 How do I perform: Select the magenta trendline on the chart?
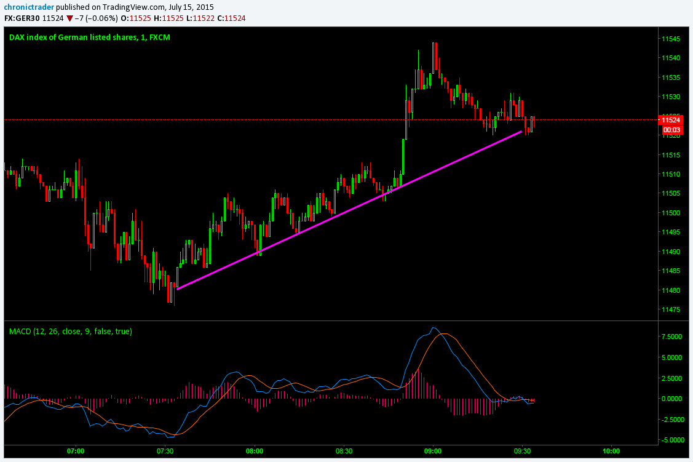(x=349, y=210)
